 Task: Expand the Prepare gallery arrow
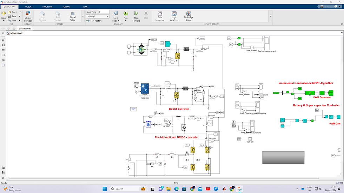pos(83,16)
